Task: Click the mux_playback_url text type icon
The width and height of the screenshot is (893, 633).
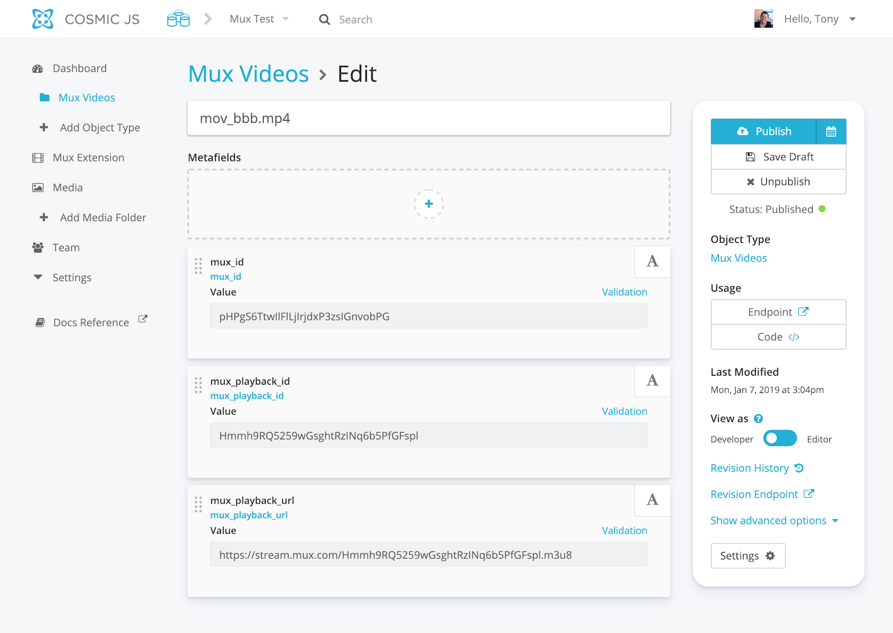Action: 652,500
